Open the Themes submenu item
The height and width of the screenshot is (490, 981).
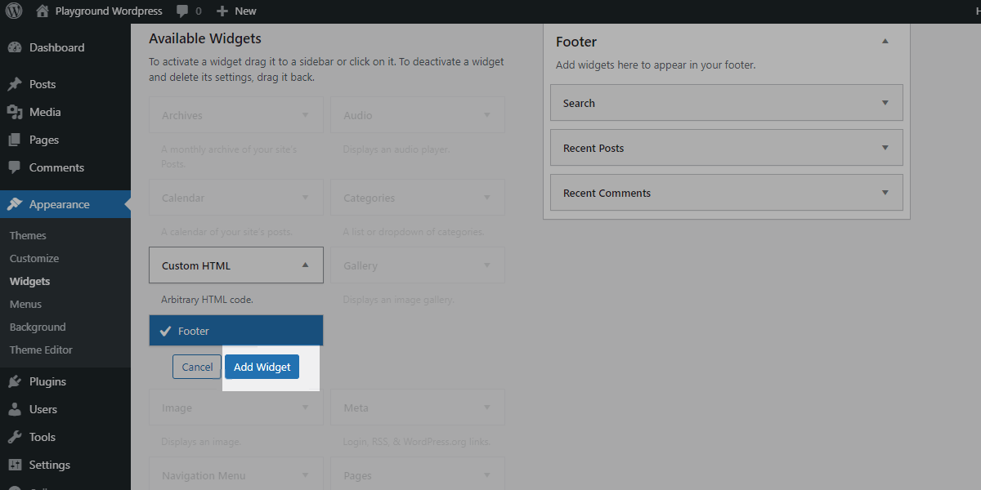click(x=28, y=235)
